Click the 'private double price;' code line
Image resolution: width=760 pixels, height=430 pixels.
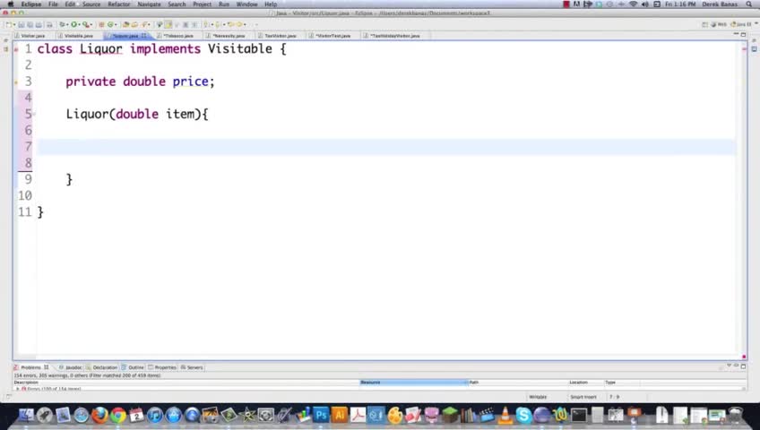tap(140, 82)
